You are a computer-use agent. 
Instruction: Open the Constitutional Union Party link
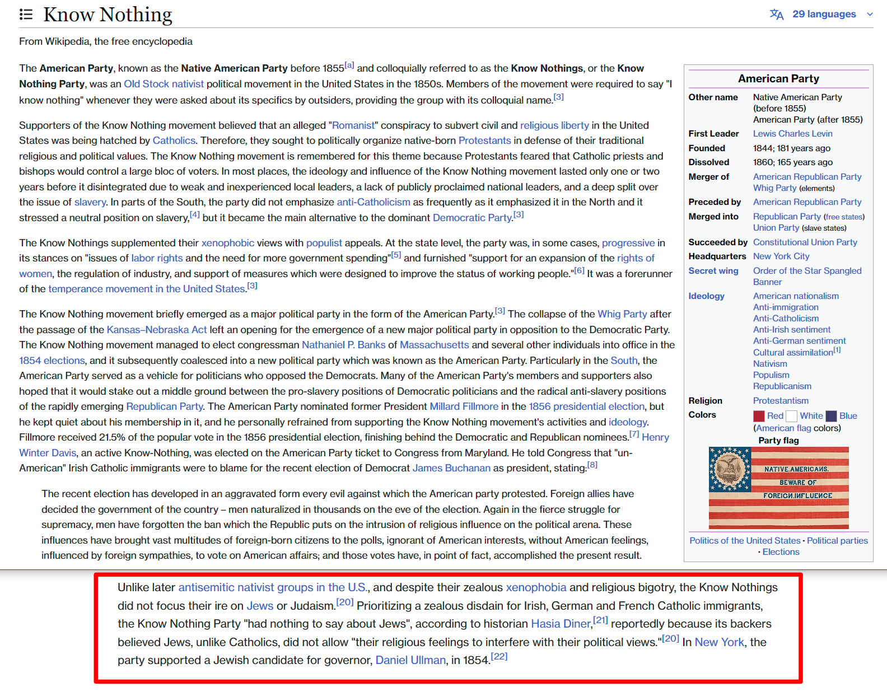[805, 242]
